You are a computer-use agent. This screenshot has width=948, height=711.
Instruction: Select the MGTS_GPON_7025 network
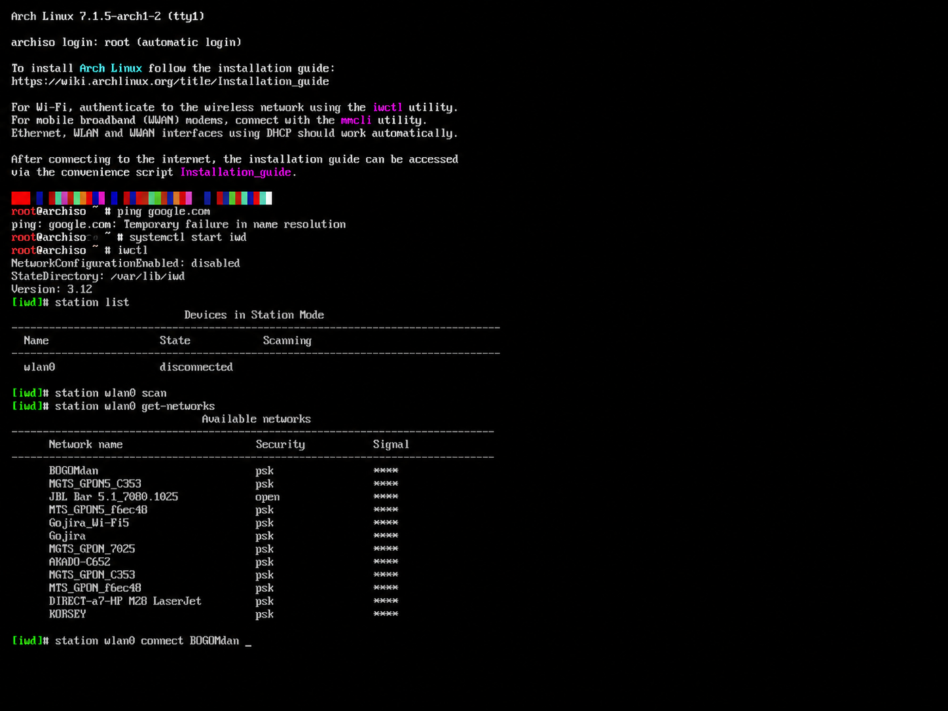92,549
